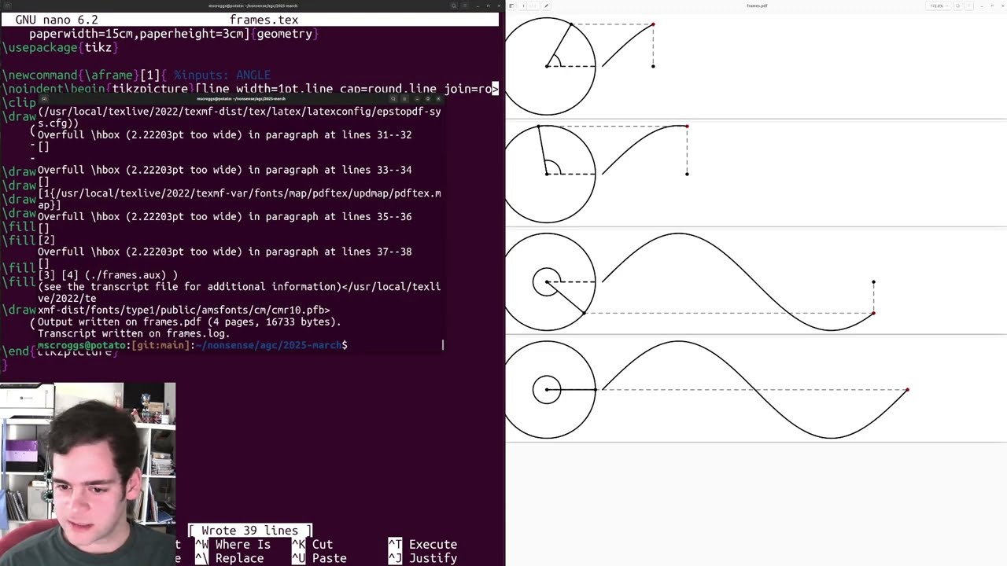Click the 'Output written on frames.pdf' line

pos(190,322)
